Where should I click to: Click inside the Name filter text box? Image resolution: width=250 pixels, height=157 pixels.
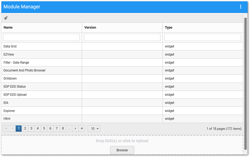click(x=41, y=37)
